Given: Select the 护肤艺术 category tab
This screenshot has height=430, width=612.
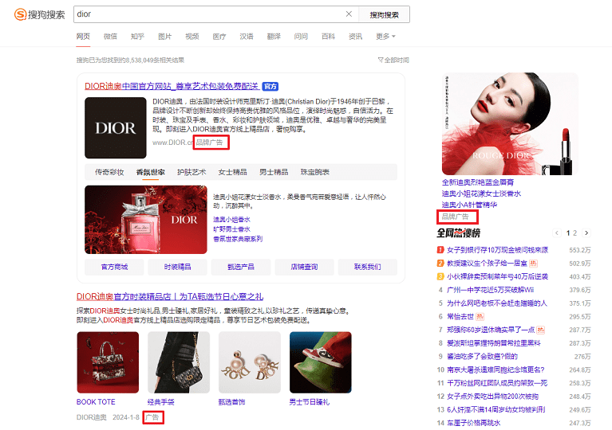Looking at the screenshot, I should 191,172.
